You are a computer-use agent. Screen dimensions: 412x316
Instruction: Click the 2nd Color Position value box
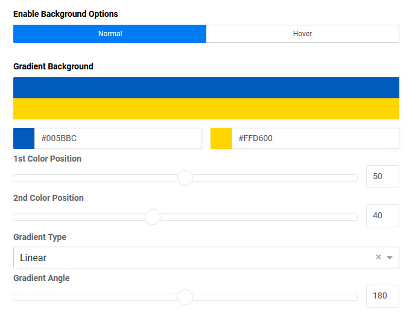coord(382,216)
